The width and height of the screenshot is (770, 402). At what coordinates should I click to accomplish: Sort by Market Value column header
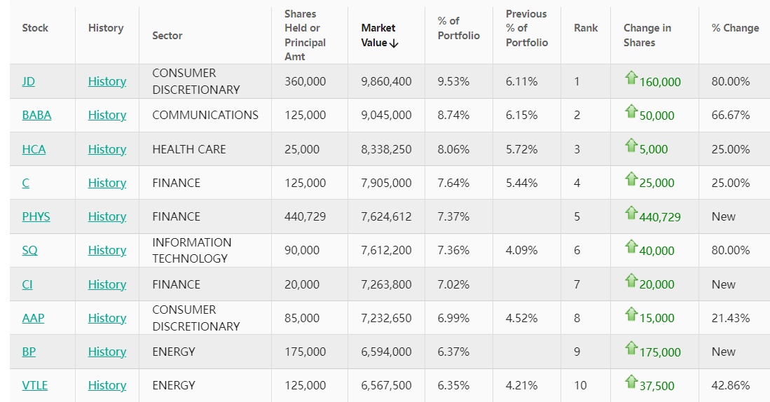click(x=378, y=35)
